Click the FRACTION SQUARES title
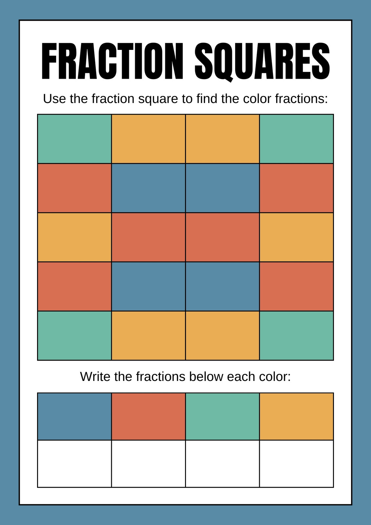371x525 pixels. tap(186, 61)
